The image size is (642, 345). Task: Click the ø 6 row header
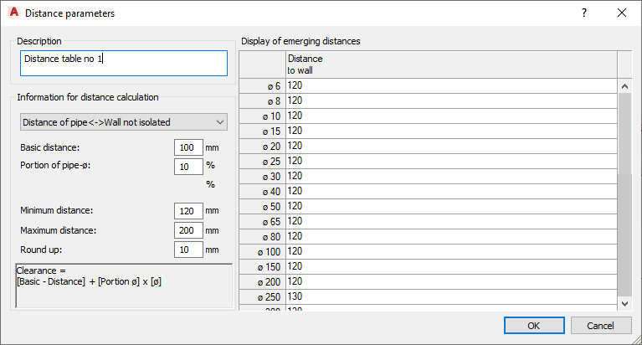(263, 86)
